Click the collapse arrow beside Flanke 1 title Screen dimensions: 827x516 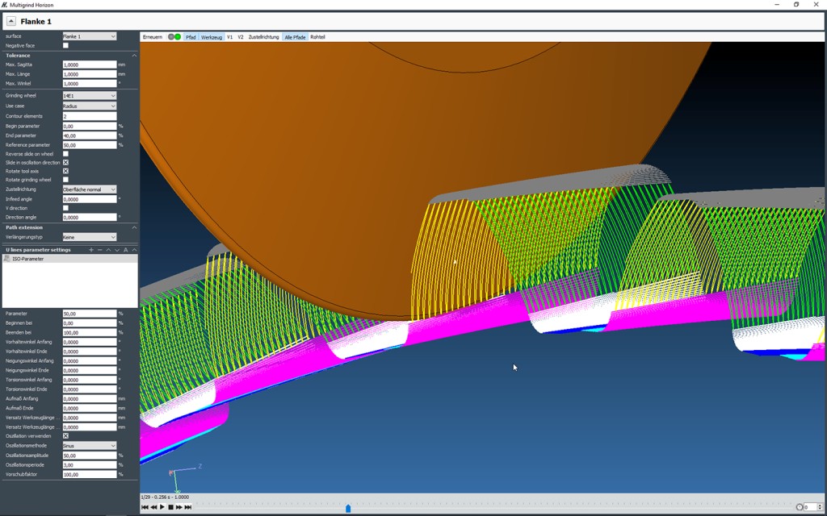click(x=11, y=22)
